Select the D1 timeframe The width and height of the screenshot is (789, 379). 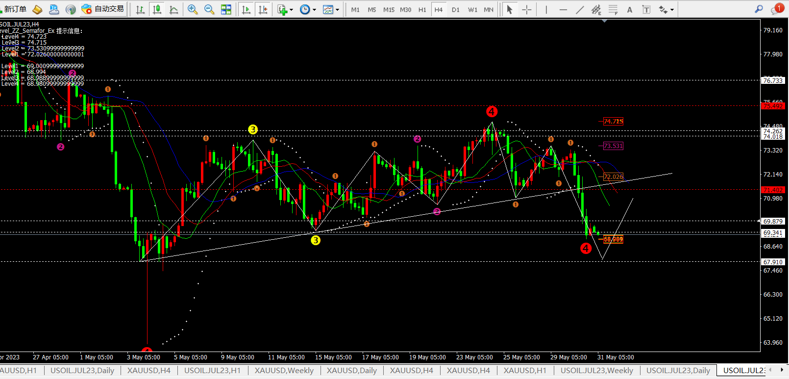click(456, 9)
